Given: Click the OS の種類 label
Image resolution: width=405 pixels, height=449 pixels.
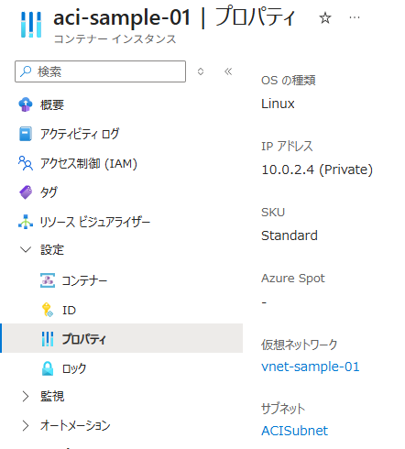Looking at the screenshot, I should 288,81.
